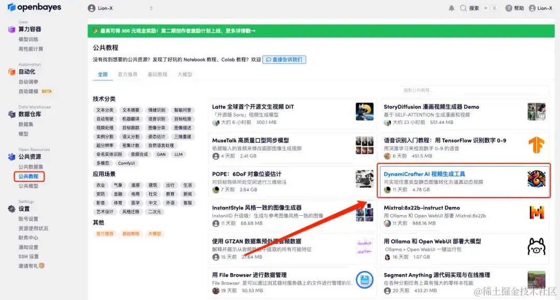Click author avatar on Segment Anything card
This screenshot has width=560, height=300.
pyautogui.click(x=387, y=291)
